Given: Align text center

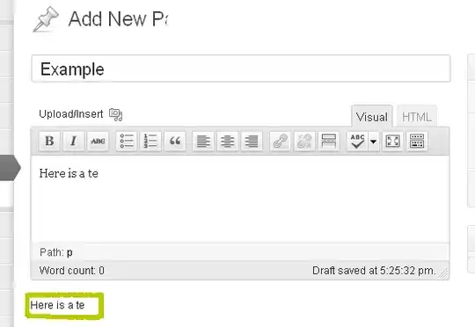Looking at the screenshot, I should [x=228, y=141].
